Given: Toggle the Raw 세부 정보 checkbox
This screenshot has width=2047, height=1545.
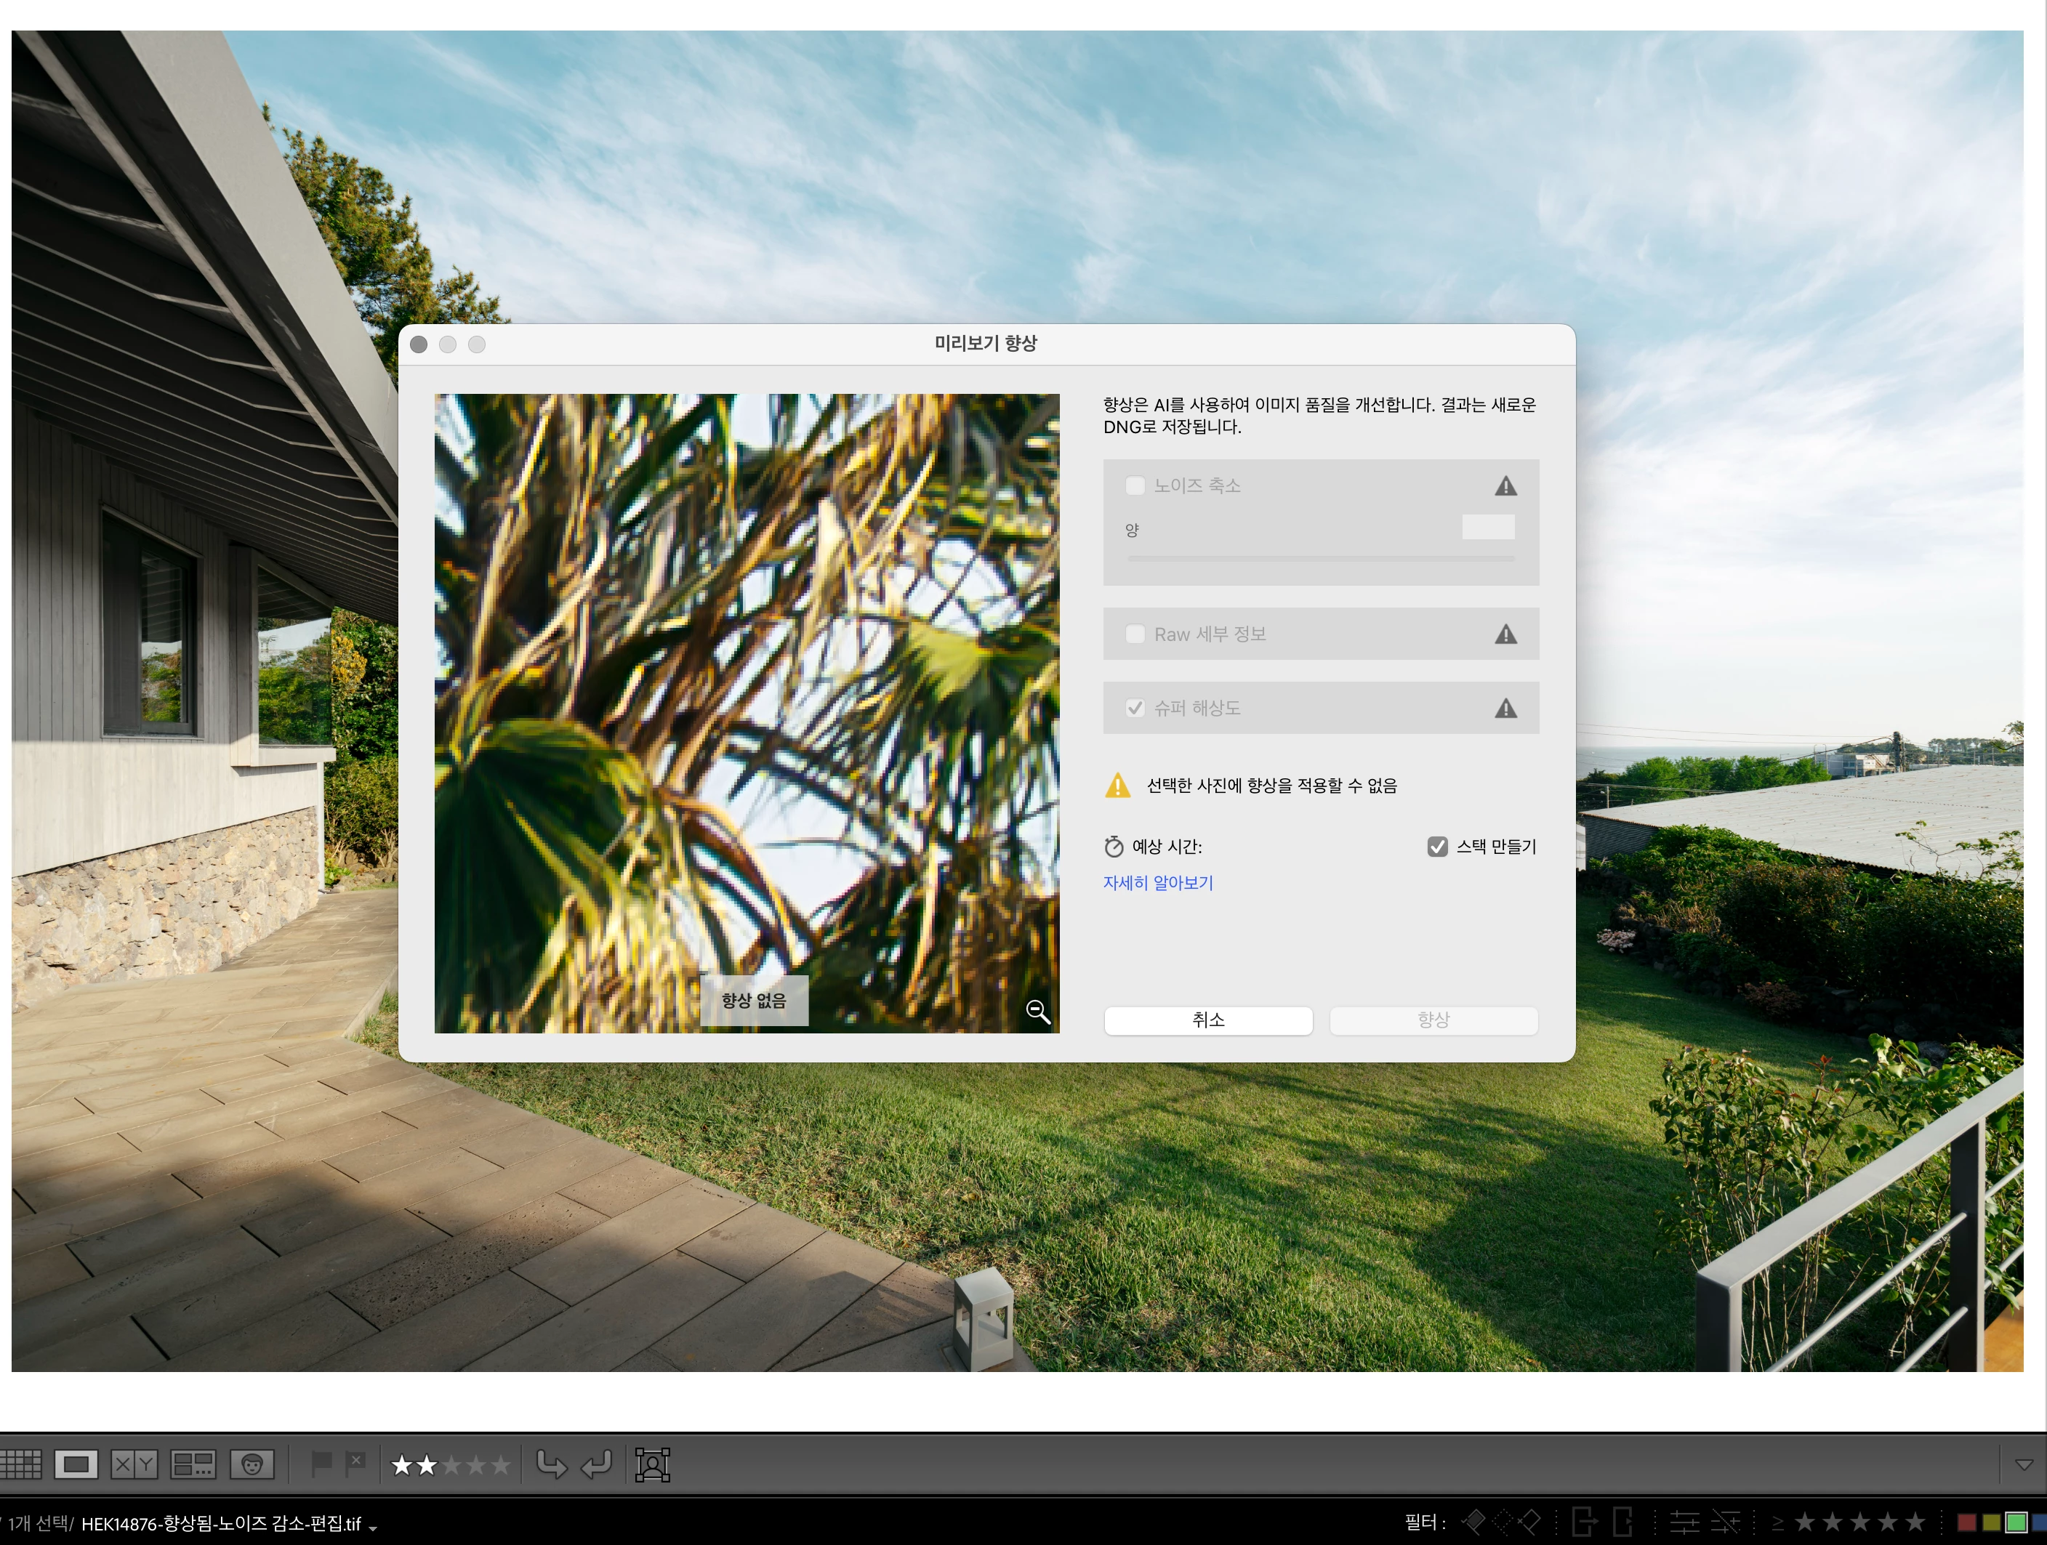Looking at the screenshot, I should pos(1135,634).
